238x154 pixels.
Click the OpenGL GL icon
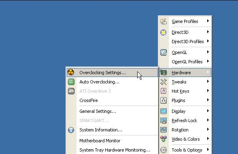click(164, 52)
